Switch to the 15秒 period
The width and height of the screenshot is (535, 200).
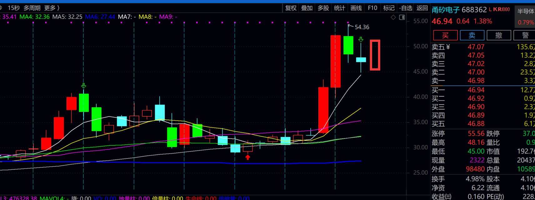tap(13, 8)
